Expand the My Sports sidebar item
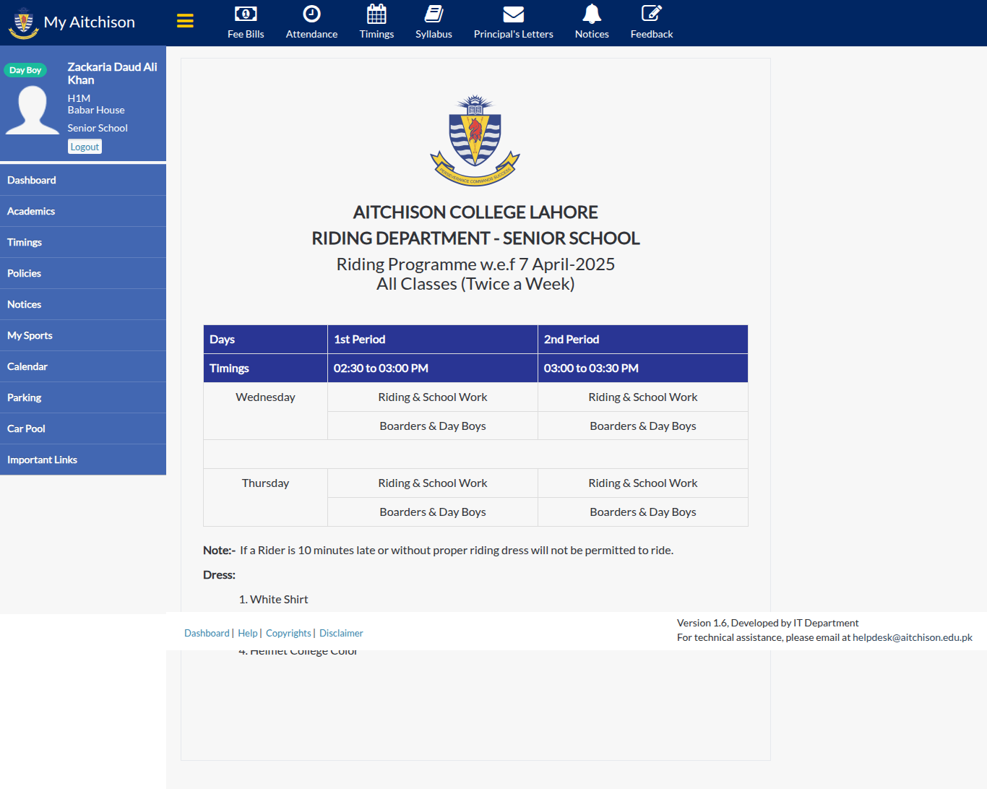The width and height of the screenshot is (987, 789). [83, 335]
